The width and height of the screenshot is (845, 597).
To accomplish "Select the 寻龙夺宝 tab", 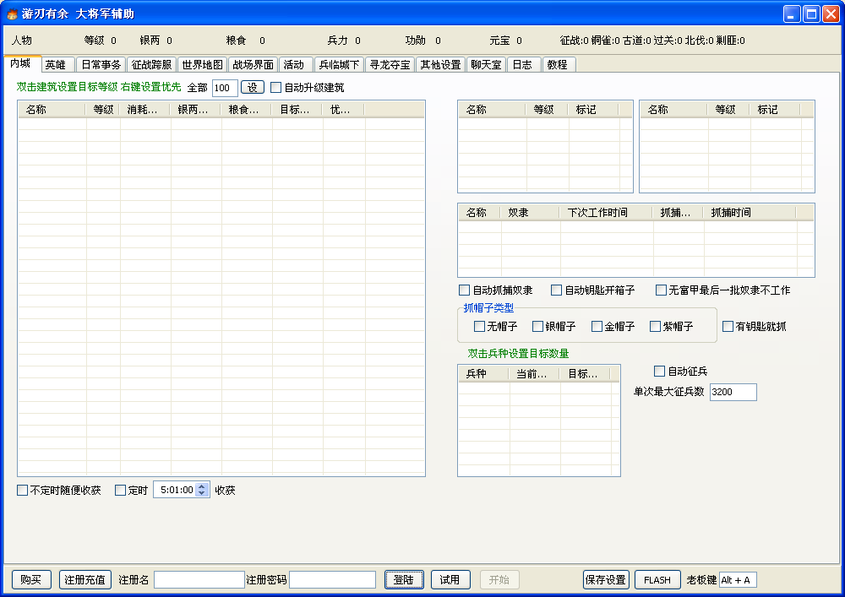I will pos(390,65).
